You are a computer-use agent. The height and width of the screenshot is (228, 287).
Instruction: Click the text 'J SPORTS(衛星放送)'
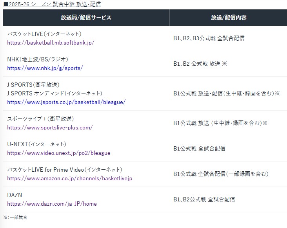click(33, 85)
